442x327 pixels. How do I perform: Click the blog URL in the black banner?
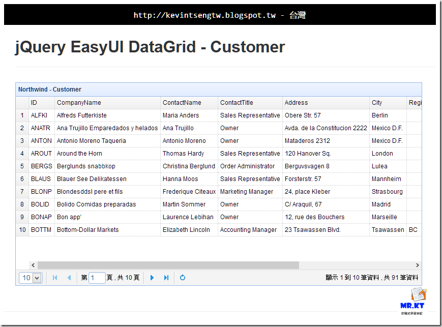(204, 15)
